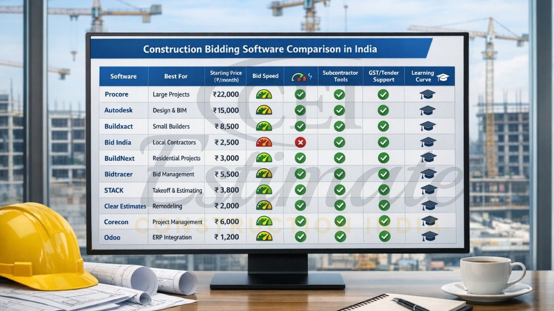
Task: Click the ₹1,200 price cell
Action: tap(226, 237)
